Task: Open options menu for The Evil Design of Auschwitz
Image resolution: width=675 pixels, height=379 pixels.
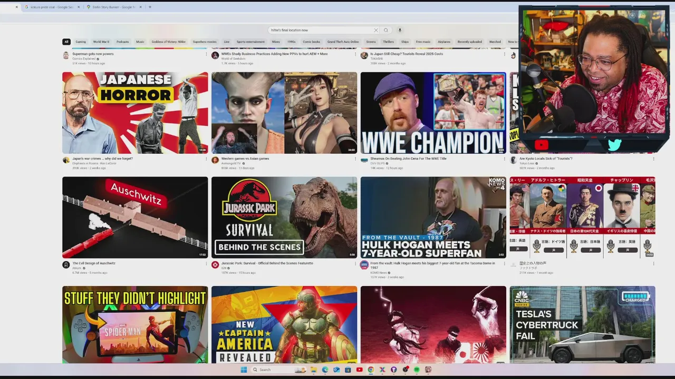Action: [206, 264]
